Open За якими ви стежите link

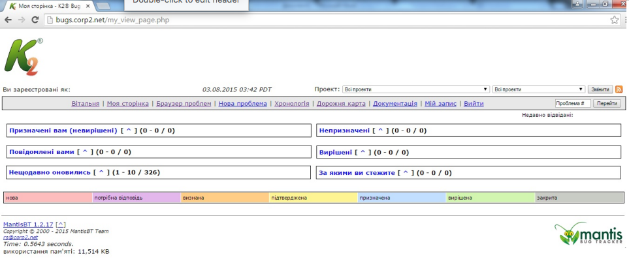357,173
